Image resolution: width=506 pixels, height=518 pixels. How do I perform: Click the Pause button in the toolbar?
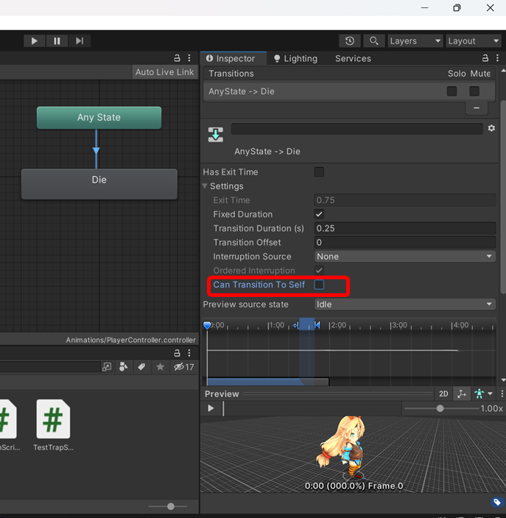click(x=57, y=41)
